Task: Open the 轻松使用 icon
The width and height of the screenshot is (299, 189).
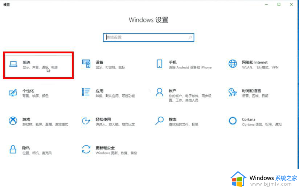Action: click(x=86, y=121)
